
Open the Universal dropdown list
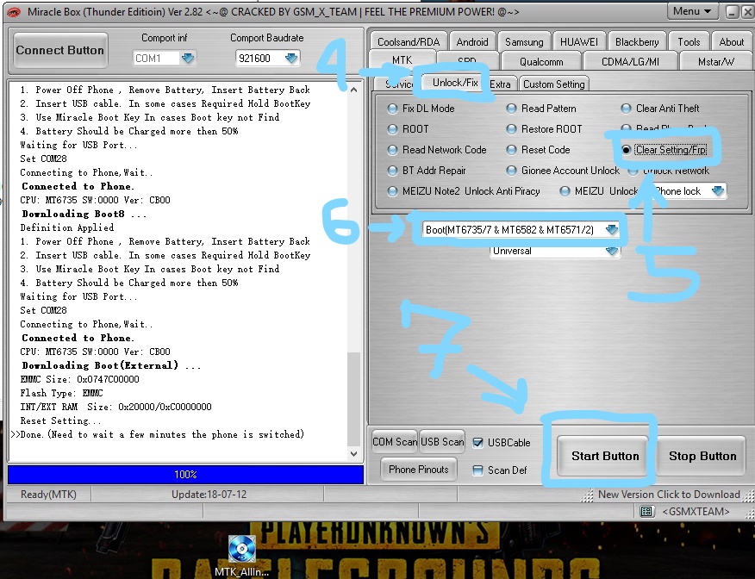click(x=612, y=251)
